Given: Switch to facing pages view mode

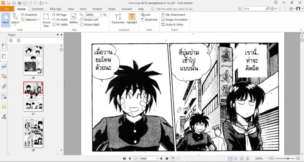Looking at the screenshot, I should (242, 158).
